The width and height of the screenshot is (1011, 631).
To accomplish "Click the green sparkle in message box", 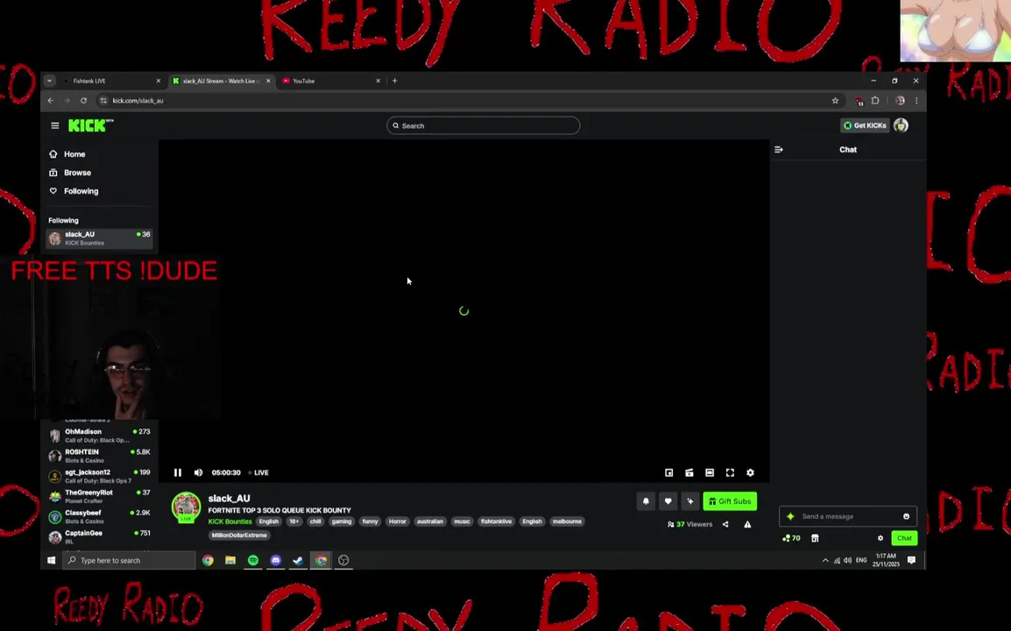I will (790, 516).
